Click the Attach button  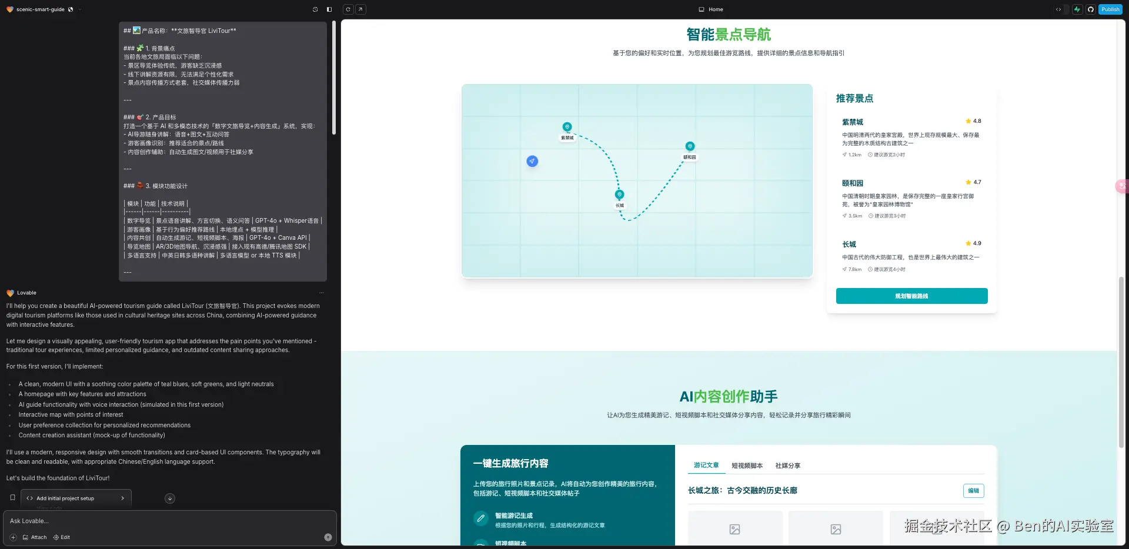pos(35,537)
